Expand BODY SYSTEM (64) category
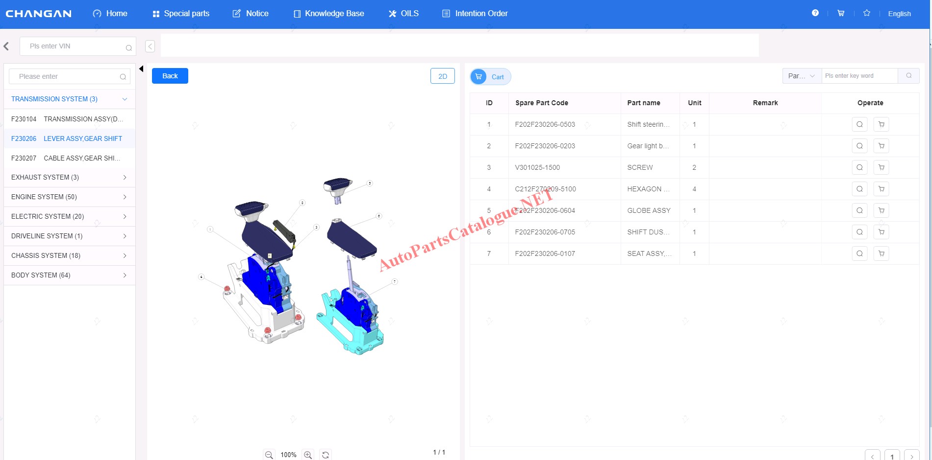This screenshot has height=460, width=932. click(x=69, y=275)
